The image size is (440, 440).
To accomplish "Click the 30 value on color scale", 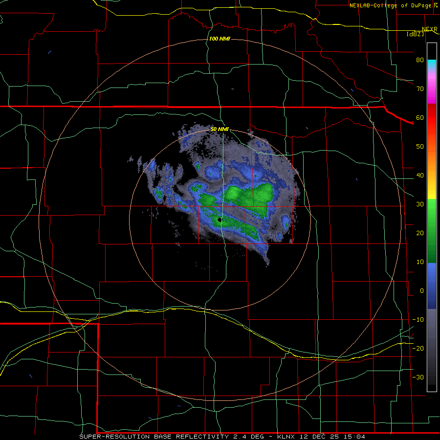I will (420, 204).
